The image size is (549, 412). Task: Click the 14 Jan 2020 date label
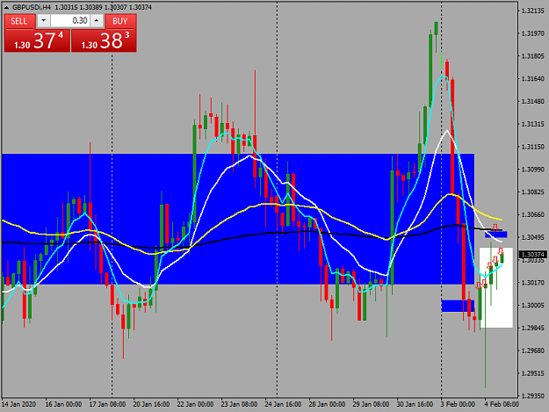point(19,404)
